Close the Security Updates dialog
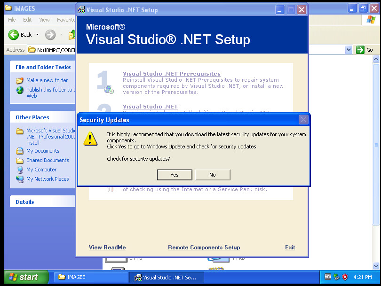 point(303,120)
